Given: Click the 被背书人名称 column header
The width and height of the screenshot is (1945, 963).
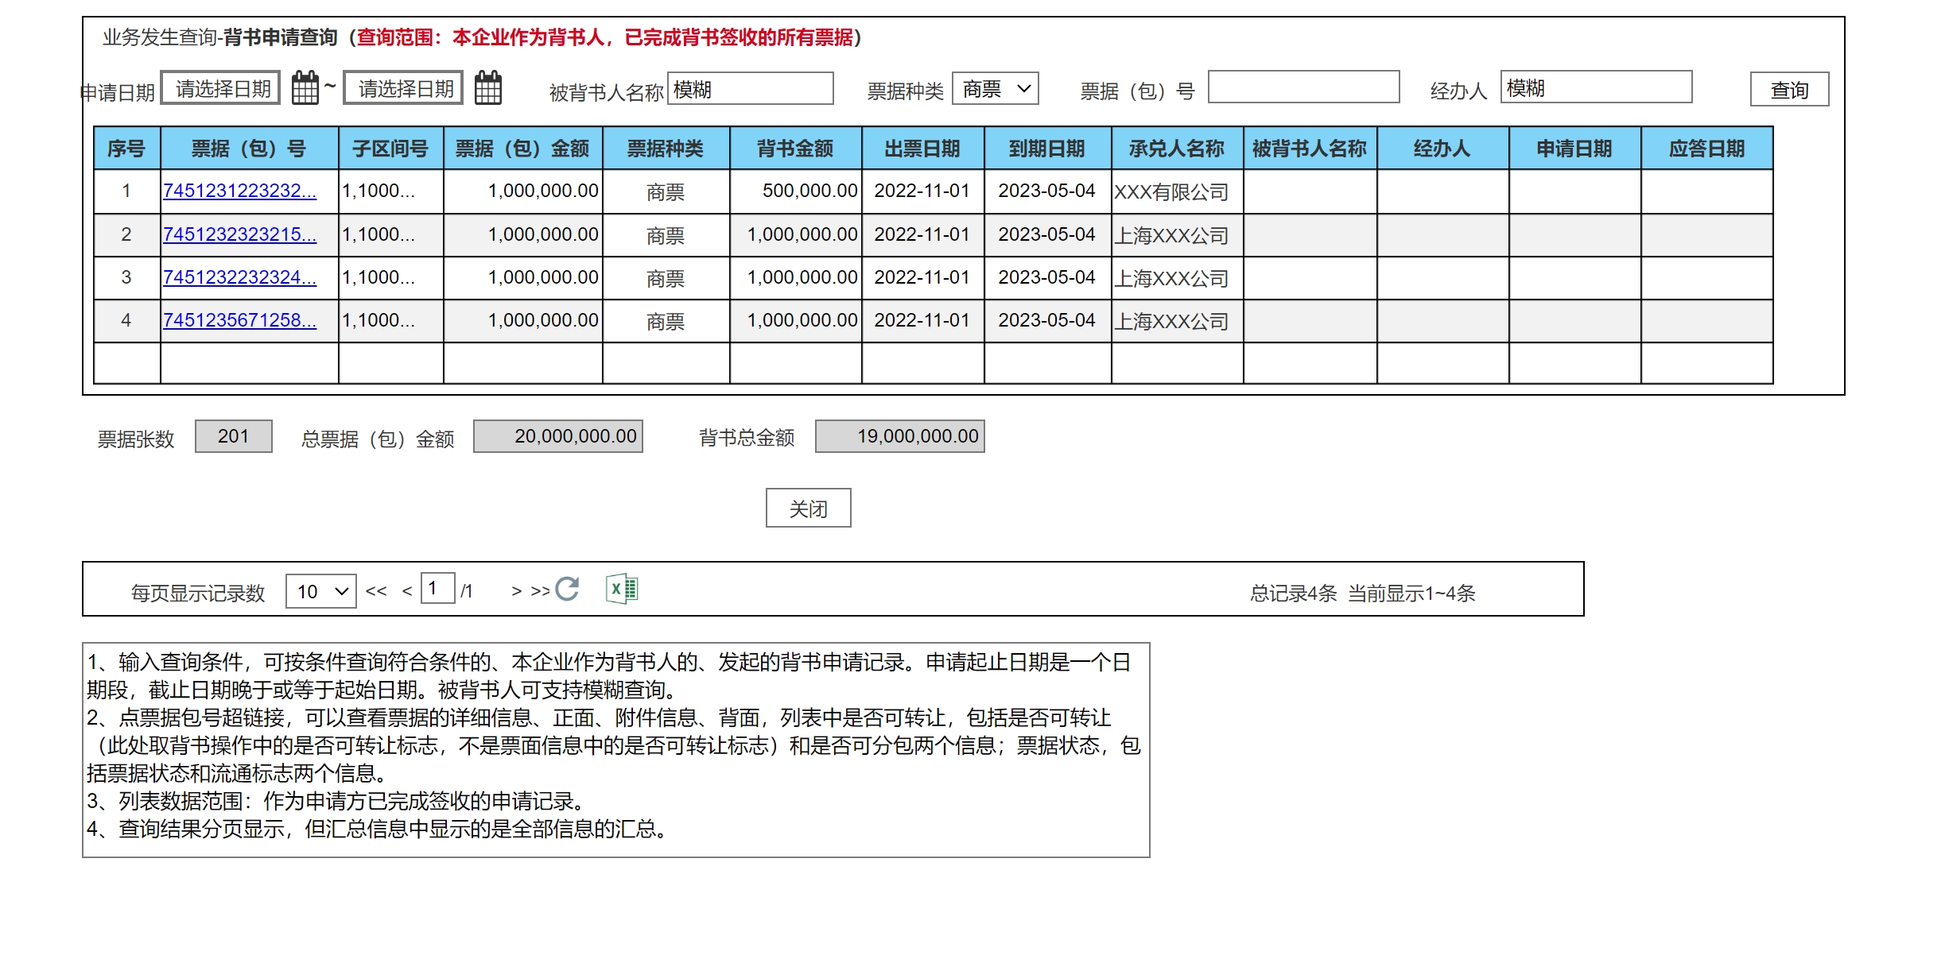Looking at the screenshot, I should coord(1310,148).
